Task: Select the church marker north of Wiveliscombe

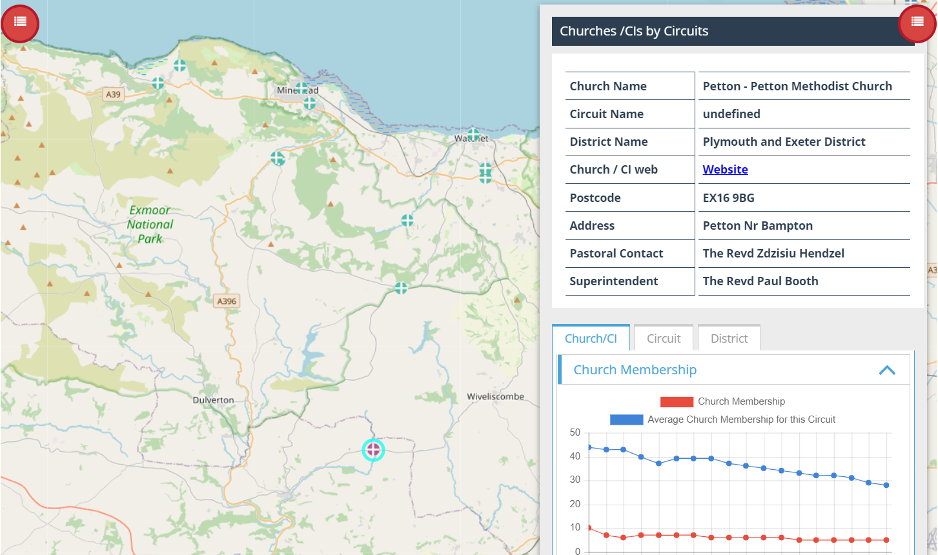Action: pos(401,288)
